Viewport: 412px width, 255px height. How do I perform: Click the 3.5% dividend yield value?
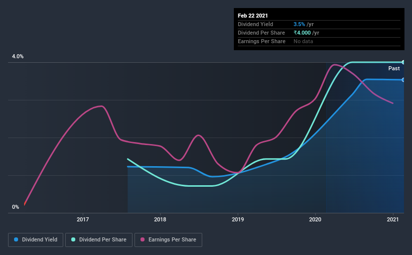pyautogui.click(x=299, y=24)
